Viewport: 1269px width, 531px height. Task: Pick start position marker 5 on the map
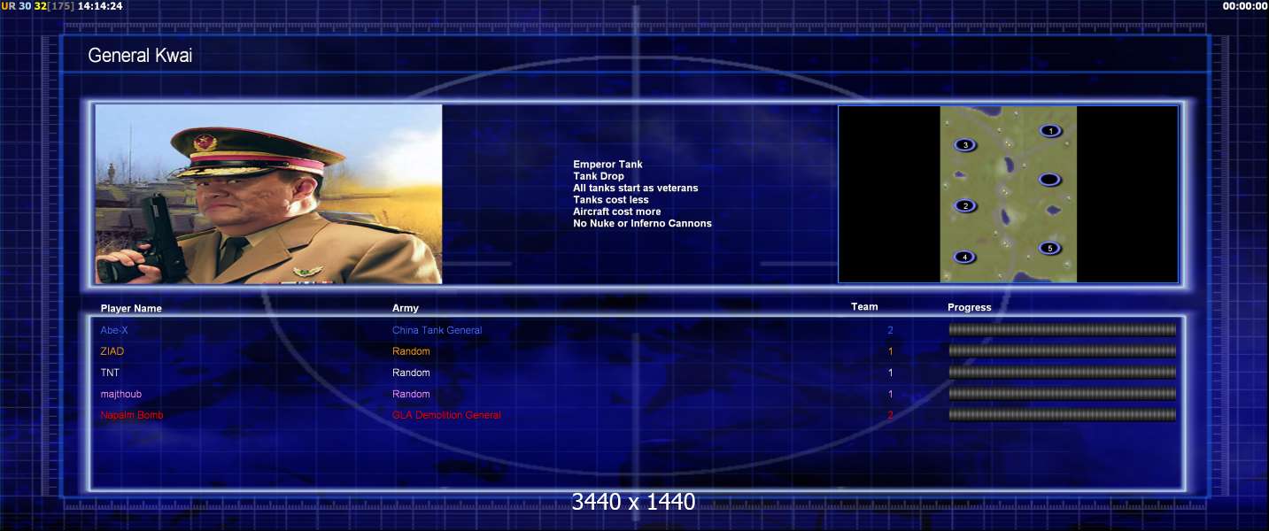(1050, 249)
